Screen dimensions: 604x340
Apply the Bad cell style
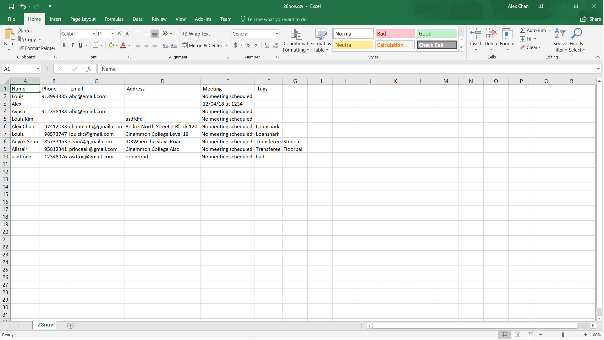[x=395, y=34]
